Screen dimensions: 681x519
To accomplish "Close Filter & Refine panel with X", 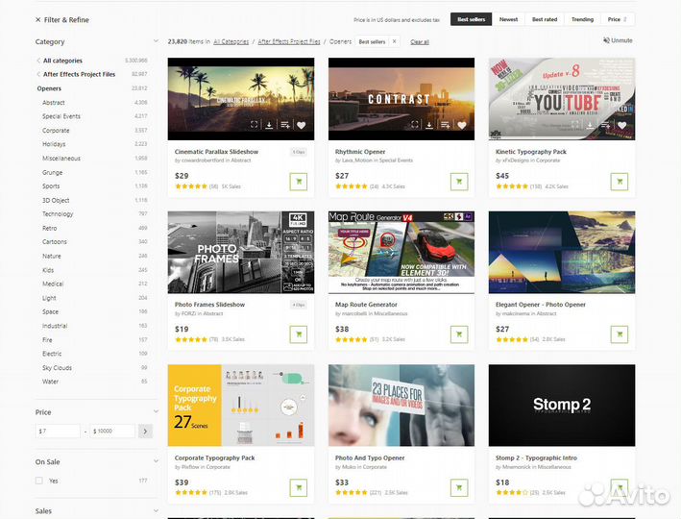I will pos(38,19).
